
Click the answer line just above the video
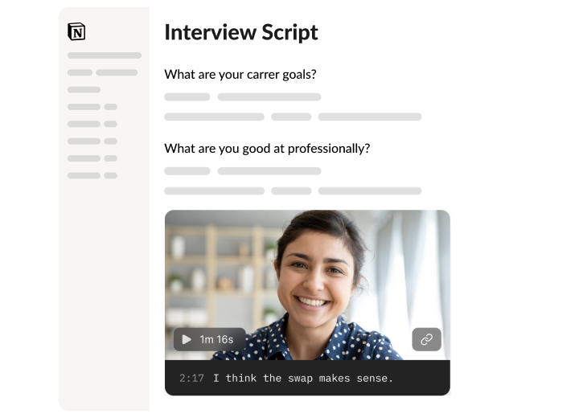293,191
